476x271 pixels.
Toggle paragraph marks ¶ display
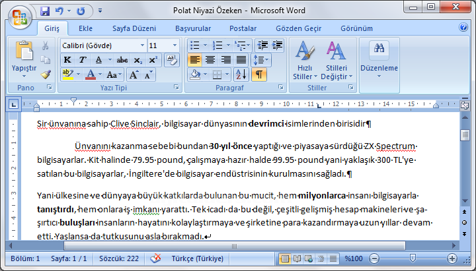pos(259,75)
